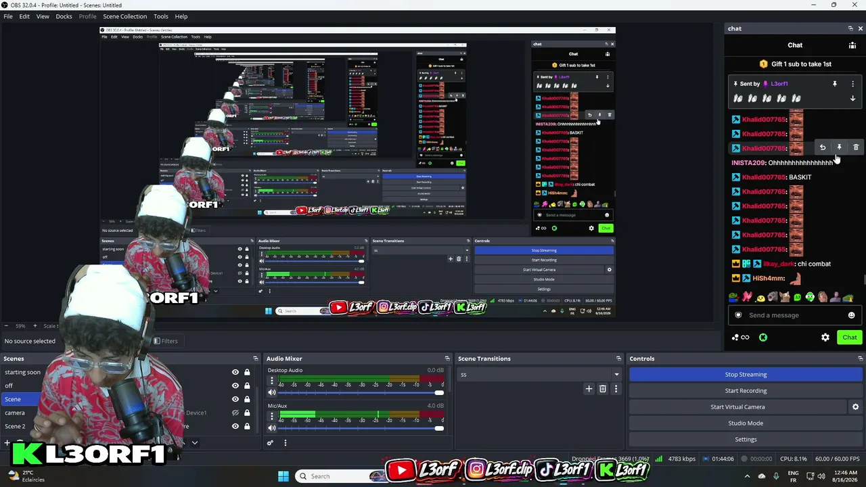Toggle visibility of the bottom source row

(x=235, y=426)
